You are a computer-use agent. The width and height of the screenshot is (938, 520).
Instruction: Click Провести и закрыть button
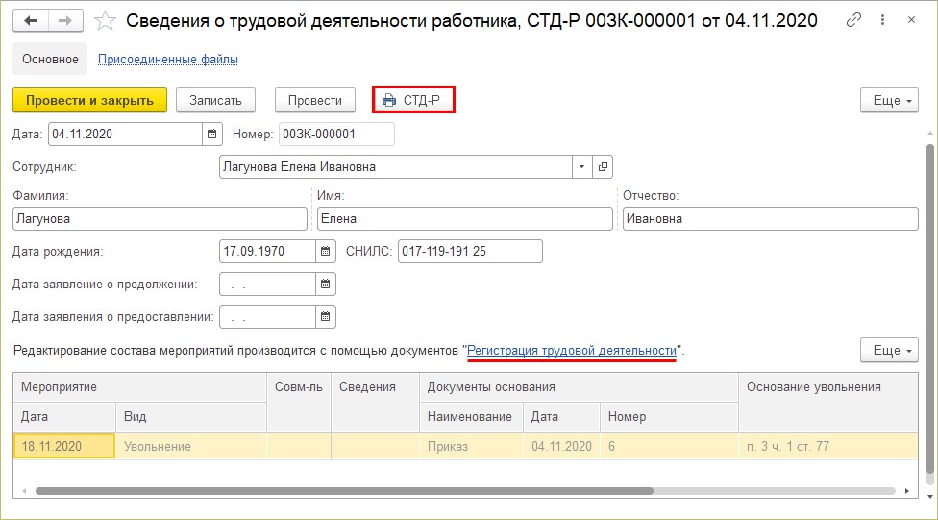[89, 101]
